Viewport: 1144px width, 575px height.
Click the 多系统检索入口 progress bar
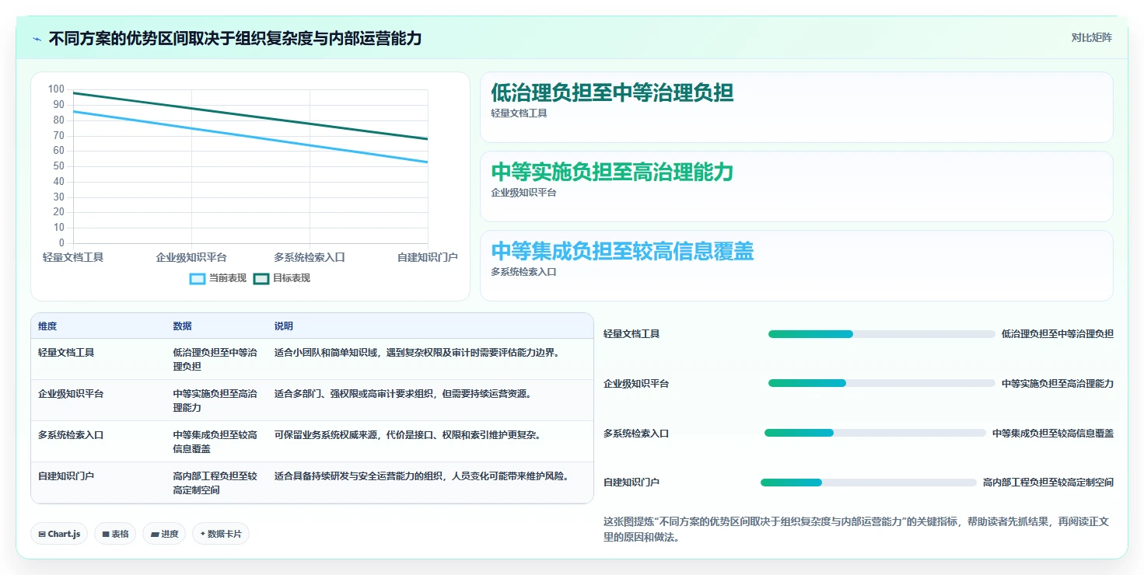(875, 433)
